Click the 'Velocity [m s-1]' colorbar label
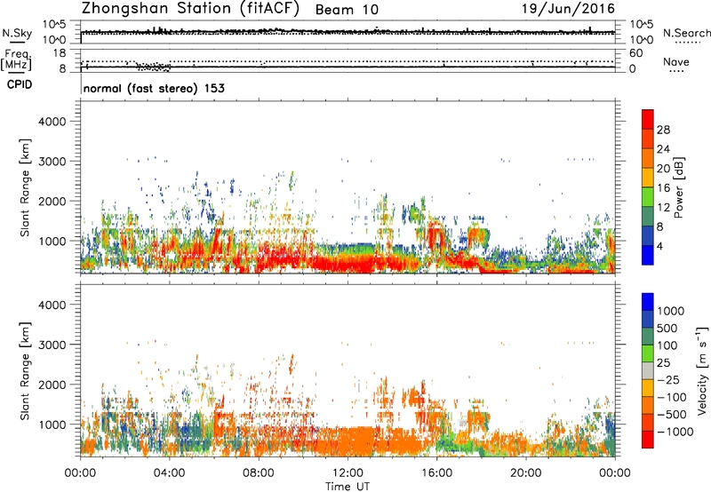 coord(702,370)
